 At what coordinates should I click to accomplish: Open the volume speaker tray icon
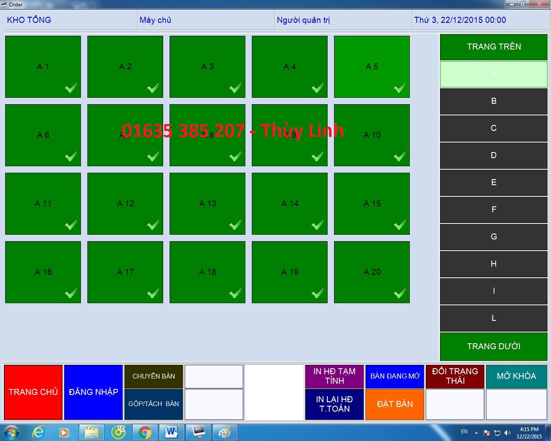(x=508, y=432)
